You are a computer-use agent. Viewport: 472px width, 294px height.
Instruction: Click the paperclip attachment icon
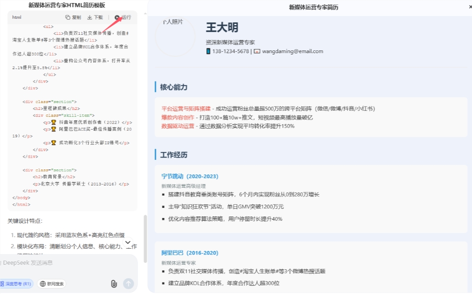pos(114,284)
